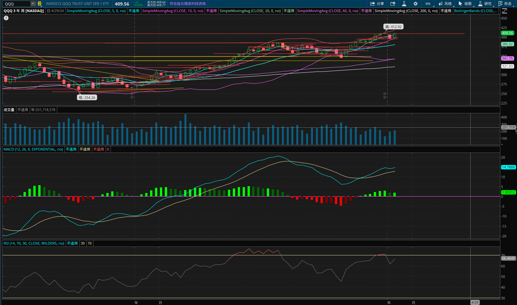The width and height of the screenshot is (517, 305).
Task: Open chart settings gear icon
Action: tap(415, 4)
